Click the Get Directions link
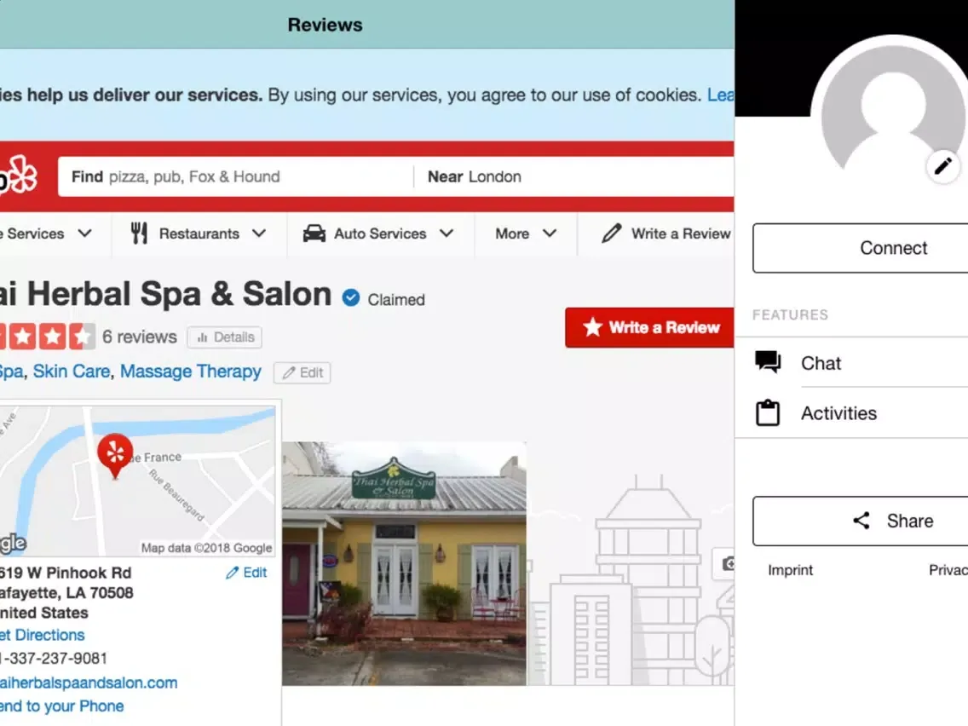968x726 pixels. [42, 635]
